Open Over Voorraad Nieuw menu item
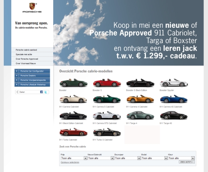The height and width of the screenshot is (172, 208). pyautogui.click(x=32, y=63)
